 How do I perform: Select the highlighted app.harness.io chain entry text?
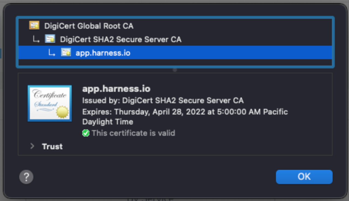pos(103,53)
